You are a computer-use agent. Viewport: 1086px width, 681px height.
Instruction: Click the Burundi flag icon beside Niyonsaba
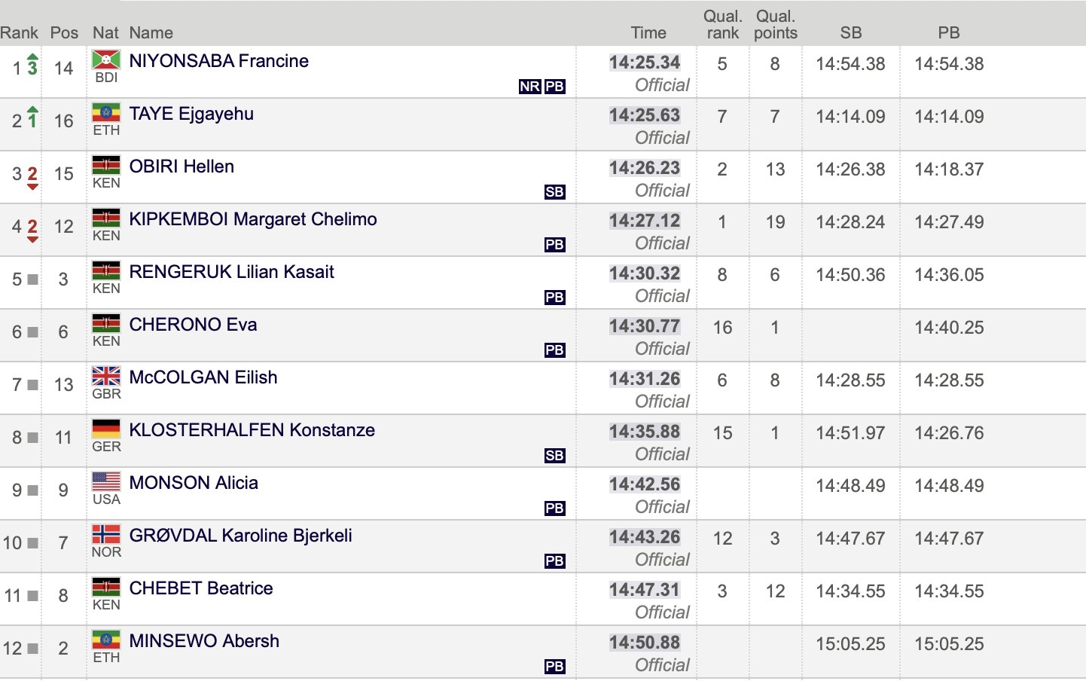(106, 60)
